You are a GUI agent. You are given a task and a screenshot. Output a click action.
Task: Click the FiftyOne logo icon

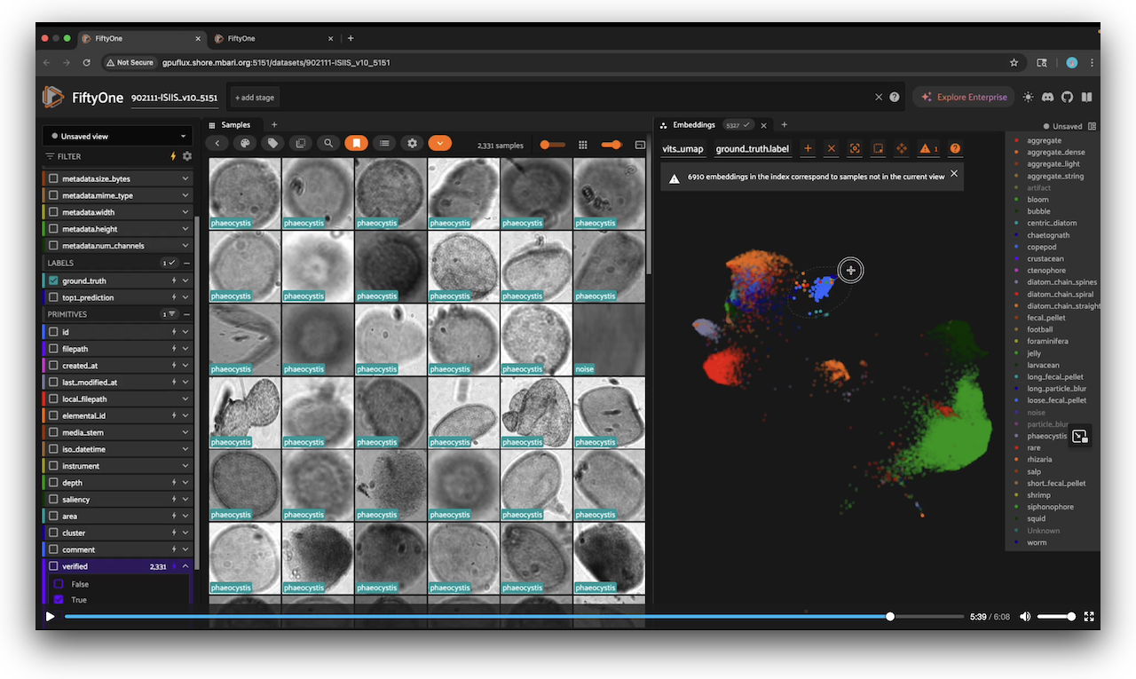53,97
